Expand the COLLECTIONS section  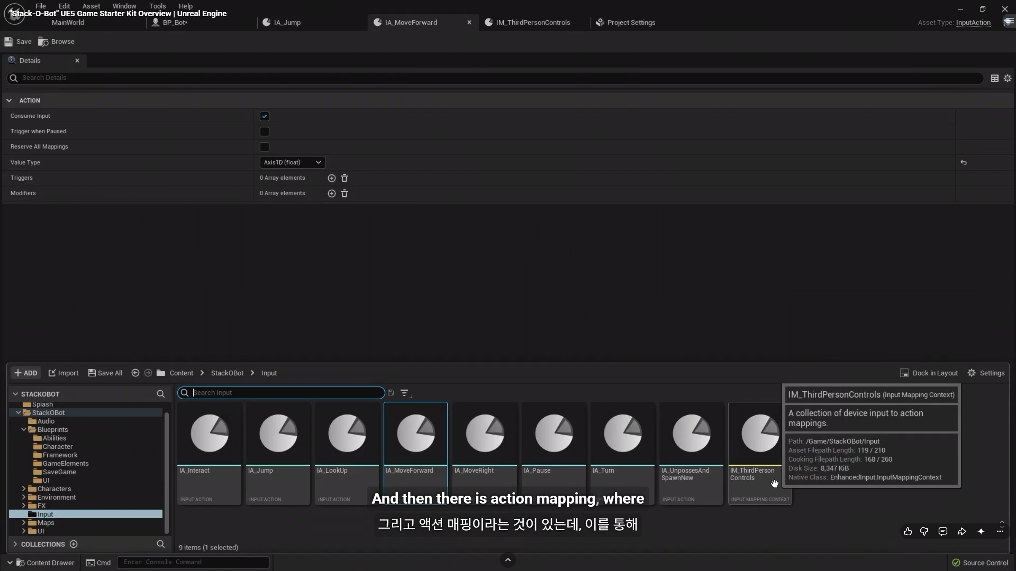click(15, 544)
